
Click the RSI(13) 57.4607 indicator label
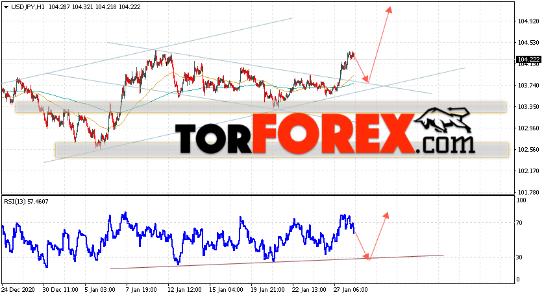26,201
